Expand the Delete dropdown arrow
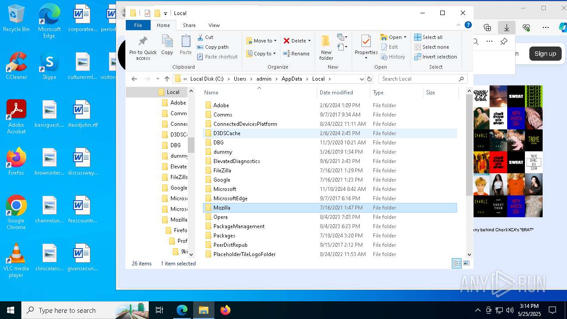The image size is (567, 319). pos(309,41)
